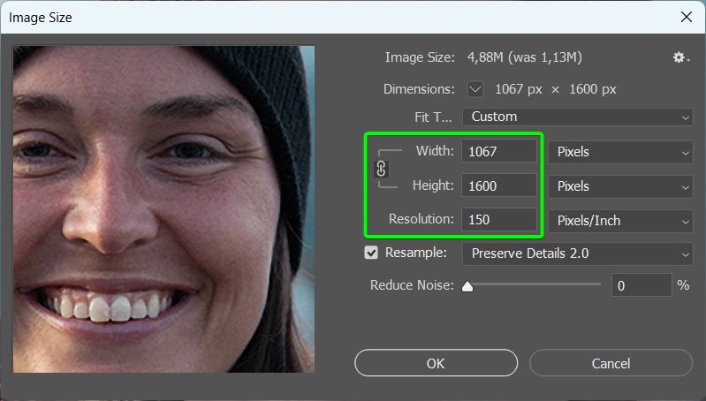Uncheck the Resample checkbox
The image size is (706, 401).
point(372,253)
